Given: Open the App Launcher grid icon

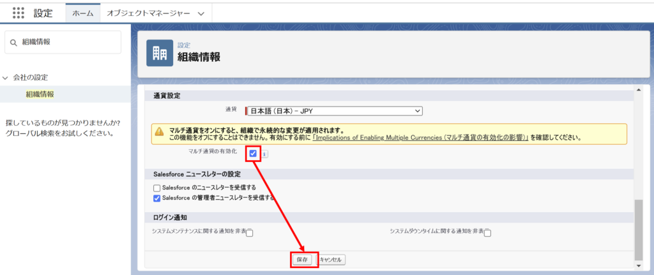Looking at the screenshot, I should pos(19,13).
